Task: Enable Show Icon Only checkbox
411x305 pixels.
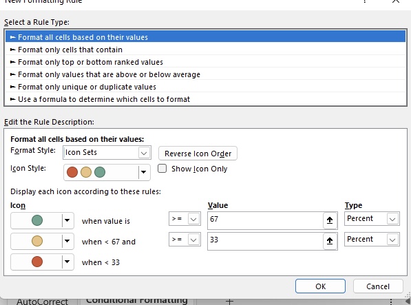Action: coord(162,169)
